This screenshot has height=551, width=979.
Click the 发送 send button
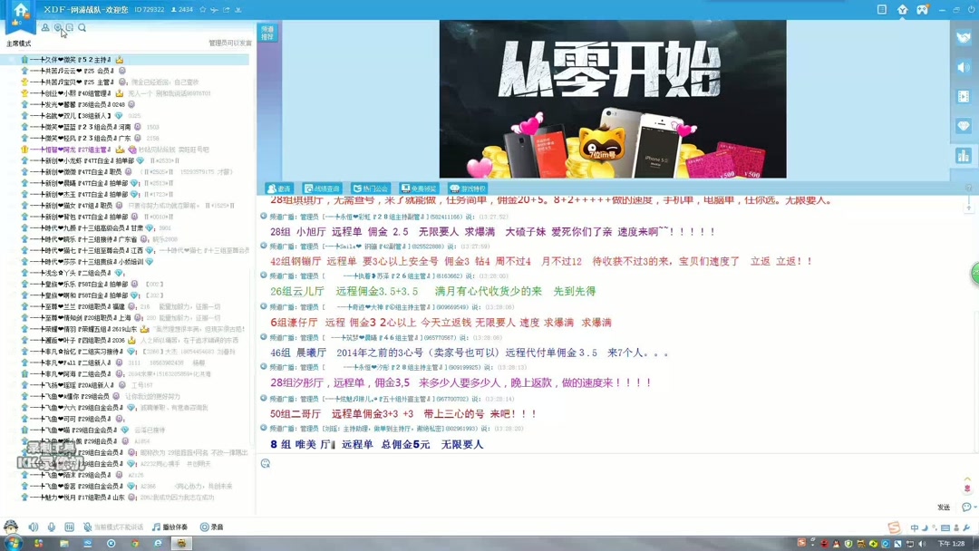coord(943,506)
